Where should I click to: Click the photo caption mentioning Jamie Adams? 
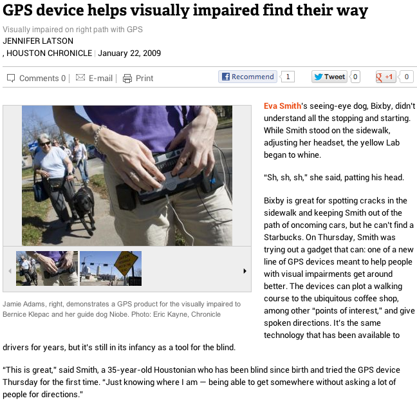click(122, 309)
